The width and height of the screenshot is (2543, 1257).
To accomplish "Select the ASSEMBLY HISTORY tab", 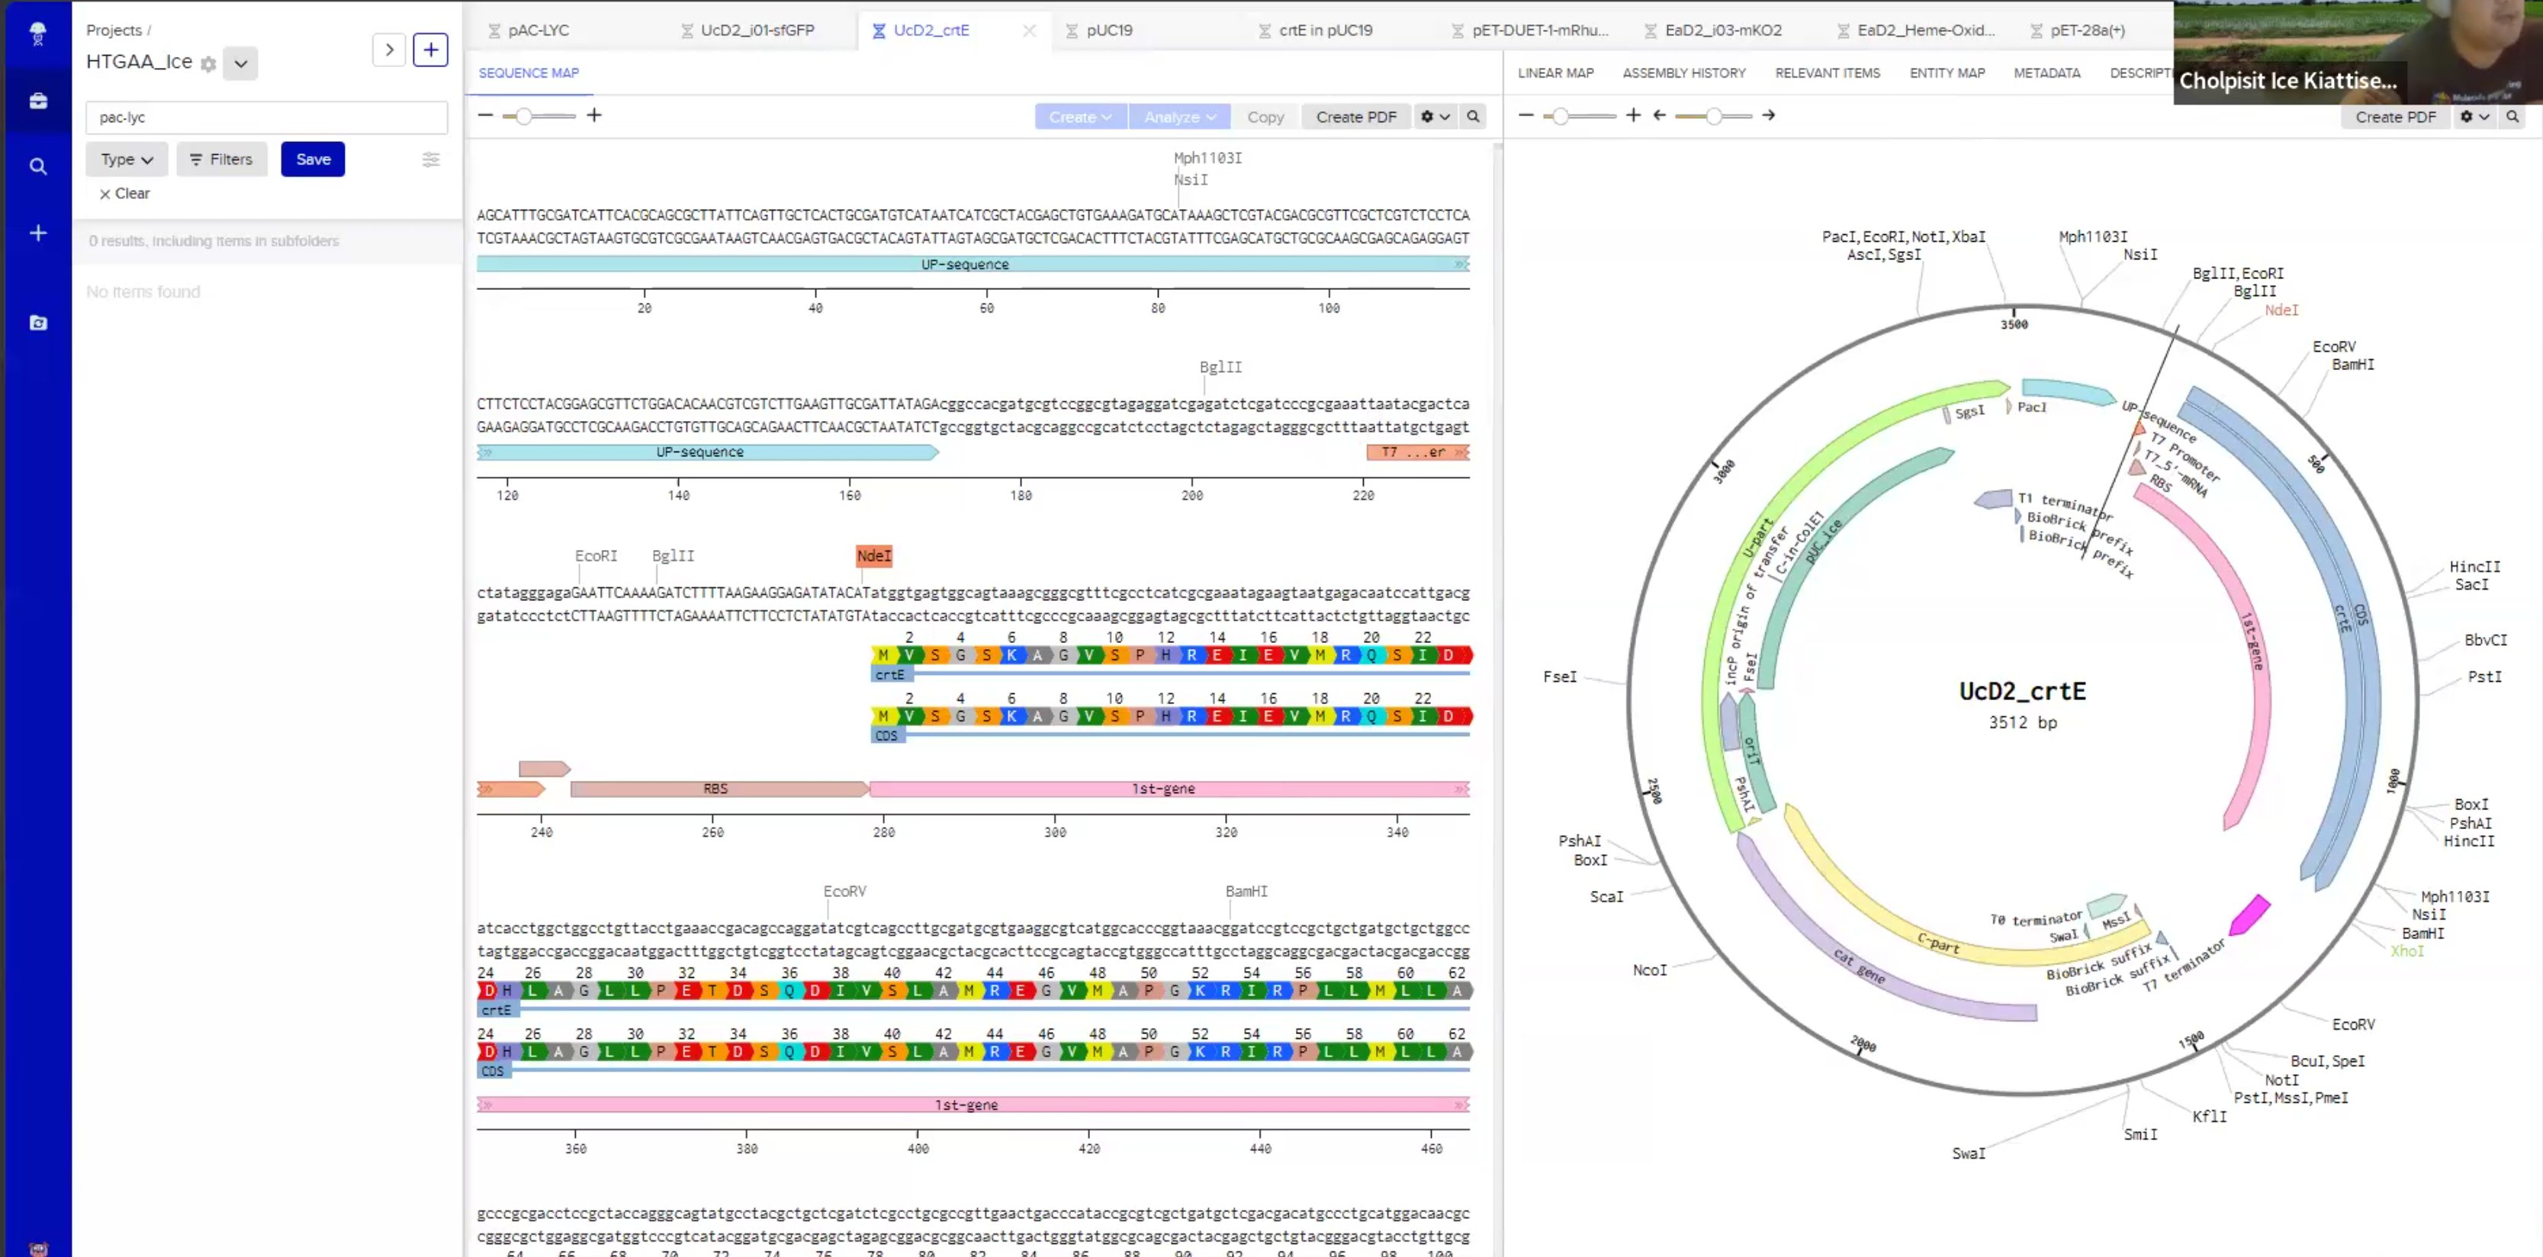I will point(1683,73).
